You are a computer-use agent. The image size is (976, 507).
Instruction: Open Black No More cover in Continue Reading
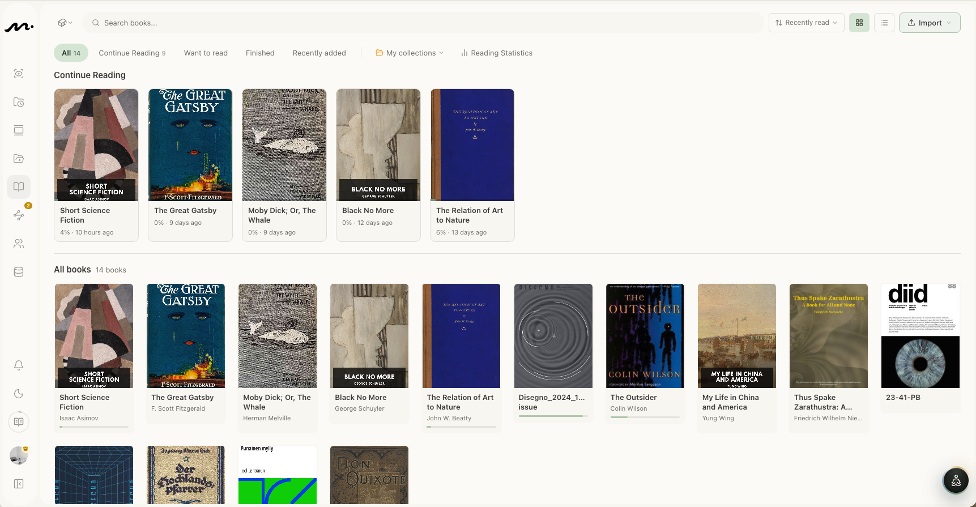[378, 145]
